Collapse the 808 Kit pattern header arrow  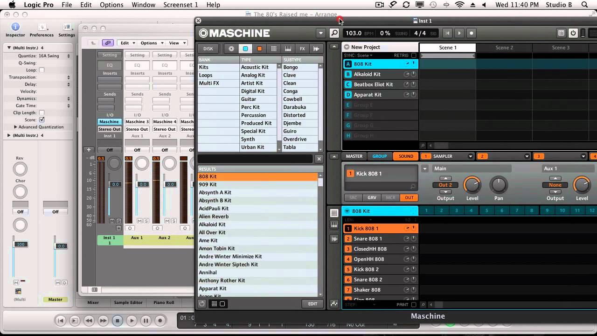point(347,211)
